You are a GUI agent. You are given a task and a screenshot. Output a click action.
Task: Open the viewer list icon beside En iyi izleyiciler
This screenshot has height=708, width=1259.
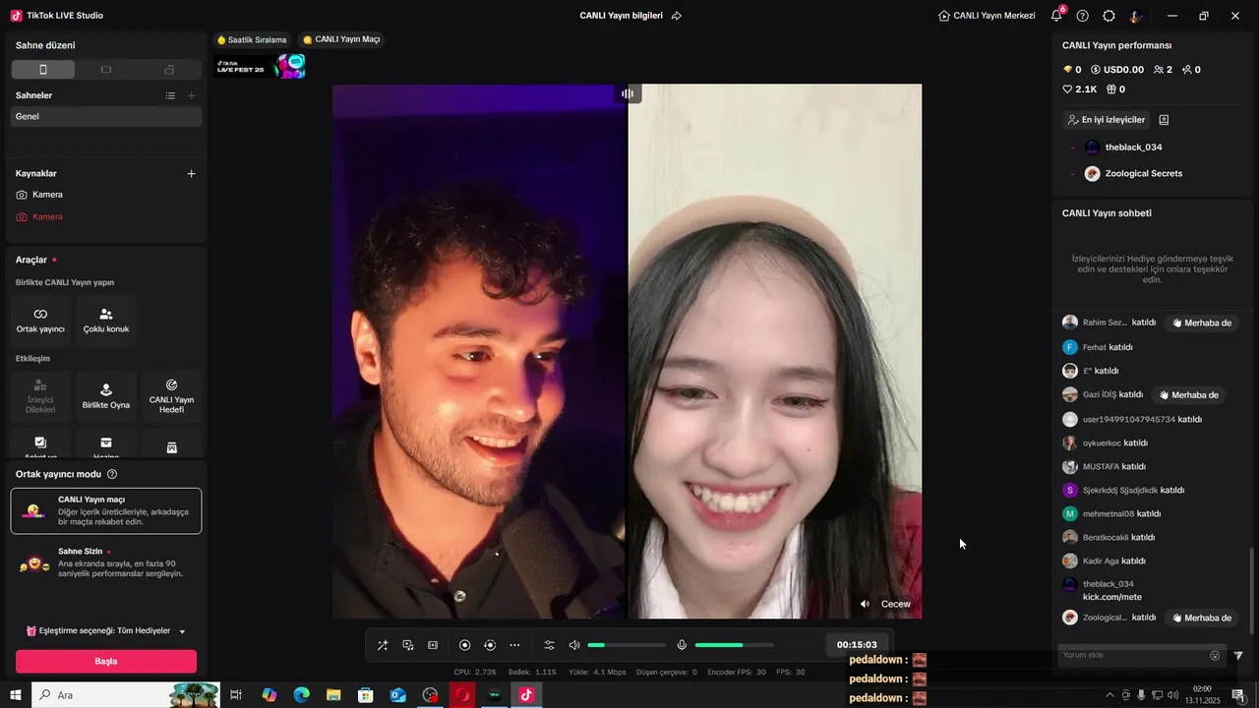click(x=1164, y=120)
